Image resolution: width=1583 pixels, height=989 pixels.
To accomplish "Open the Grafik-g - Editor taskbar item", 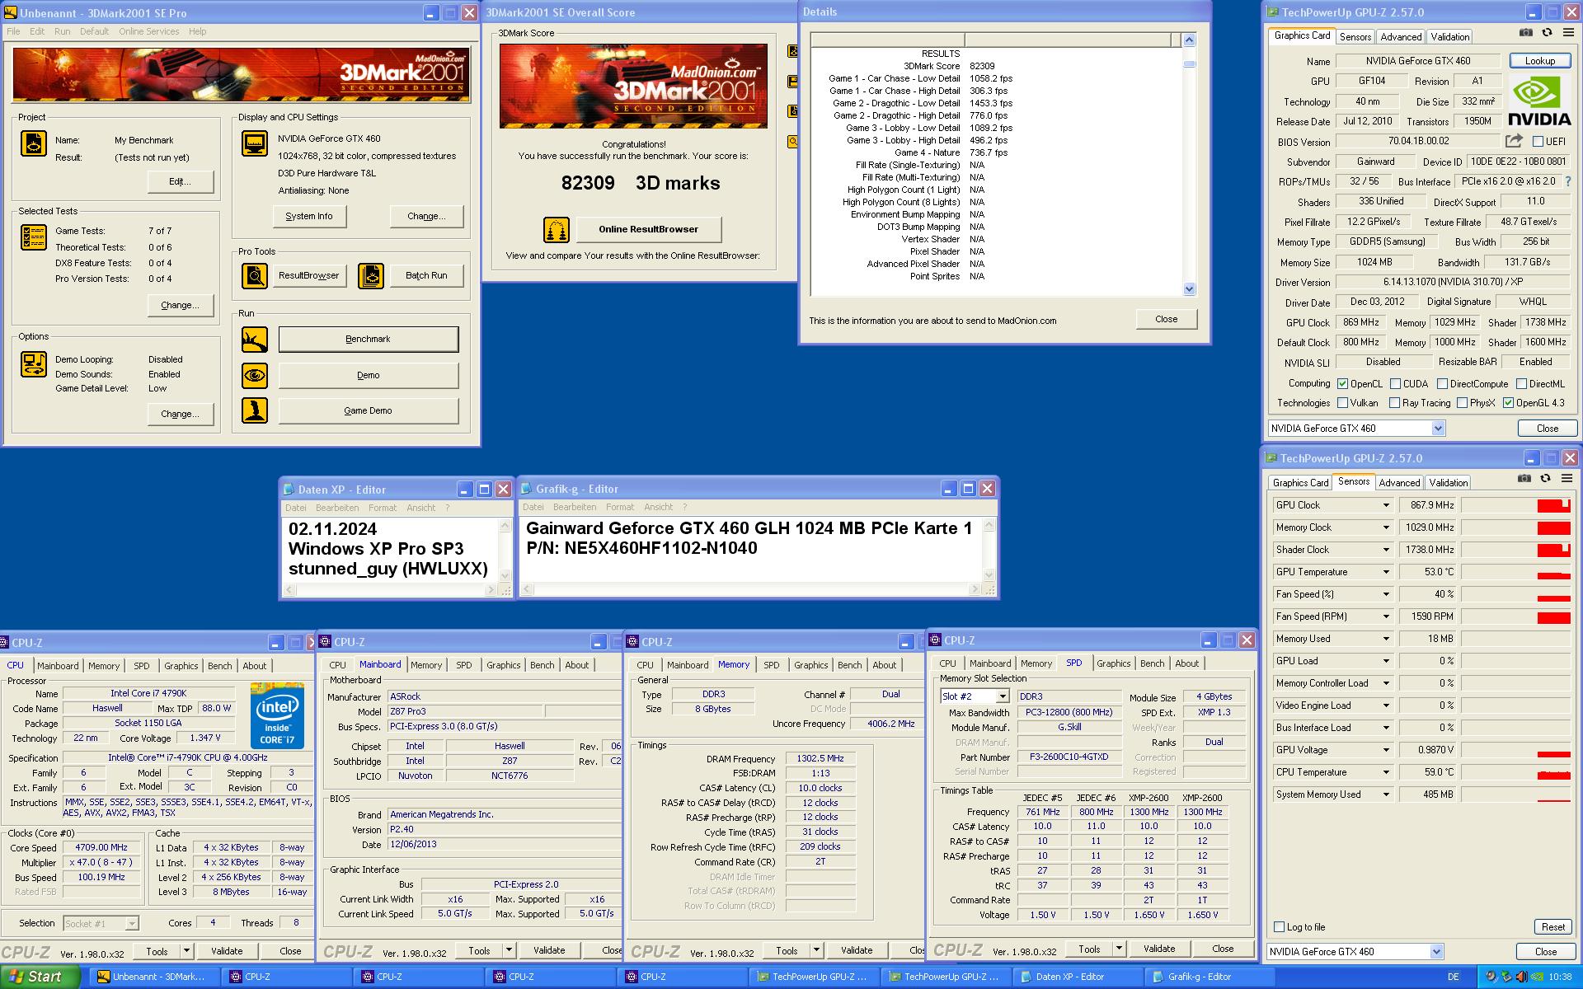I will click(1210, 977).
